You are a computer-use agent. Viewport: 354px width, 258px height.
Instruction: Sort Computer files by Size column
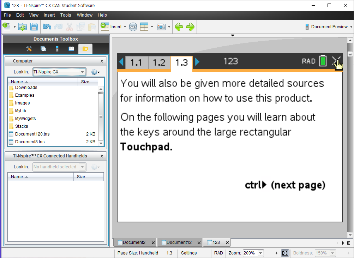coord(88,82)
